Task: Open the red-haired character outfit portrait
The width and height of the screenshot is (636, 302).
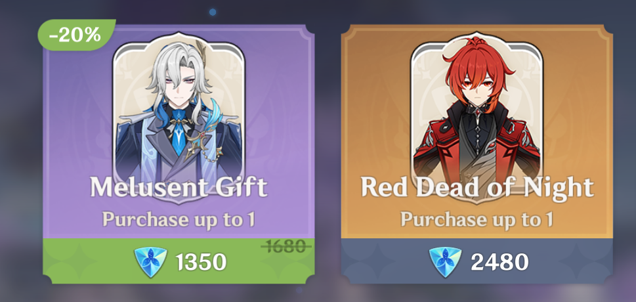Action: coord(477,118)
